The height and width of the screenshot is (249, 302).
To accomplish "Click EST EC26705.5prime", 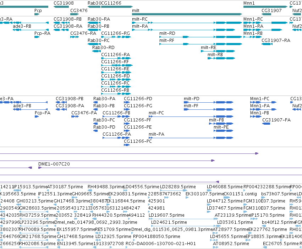I will pos(281,244).
